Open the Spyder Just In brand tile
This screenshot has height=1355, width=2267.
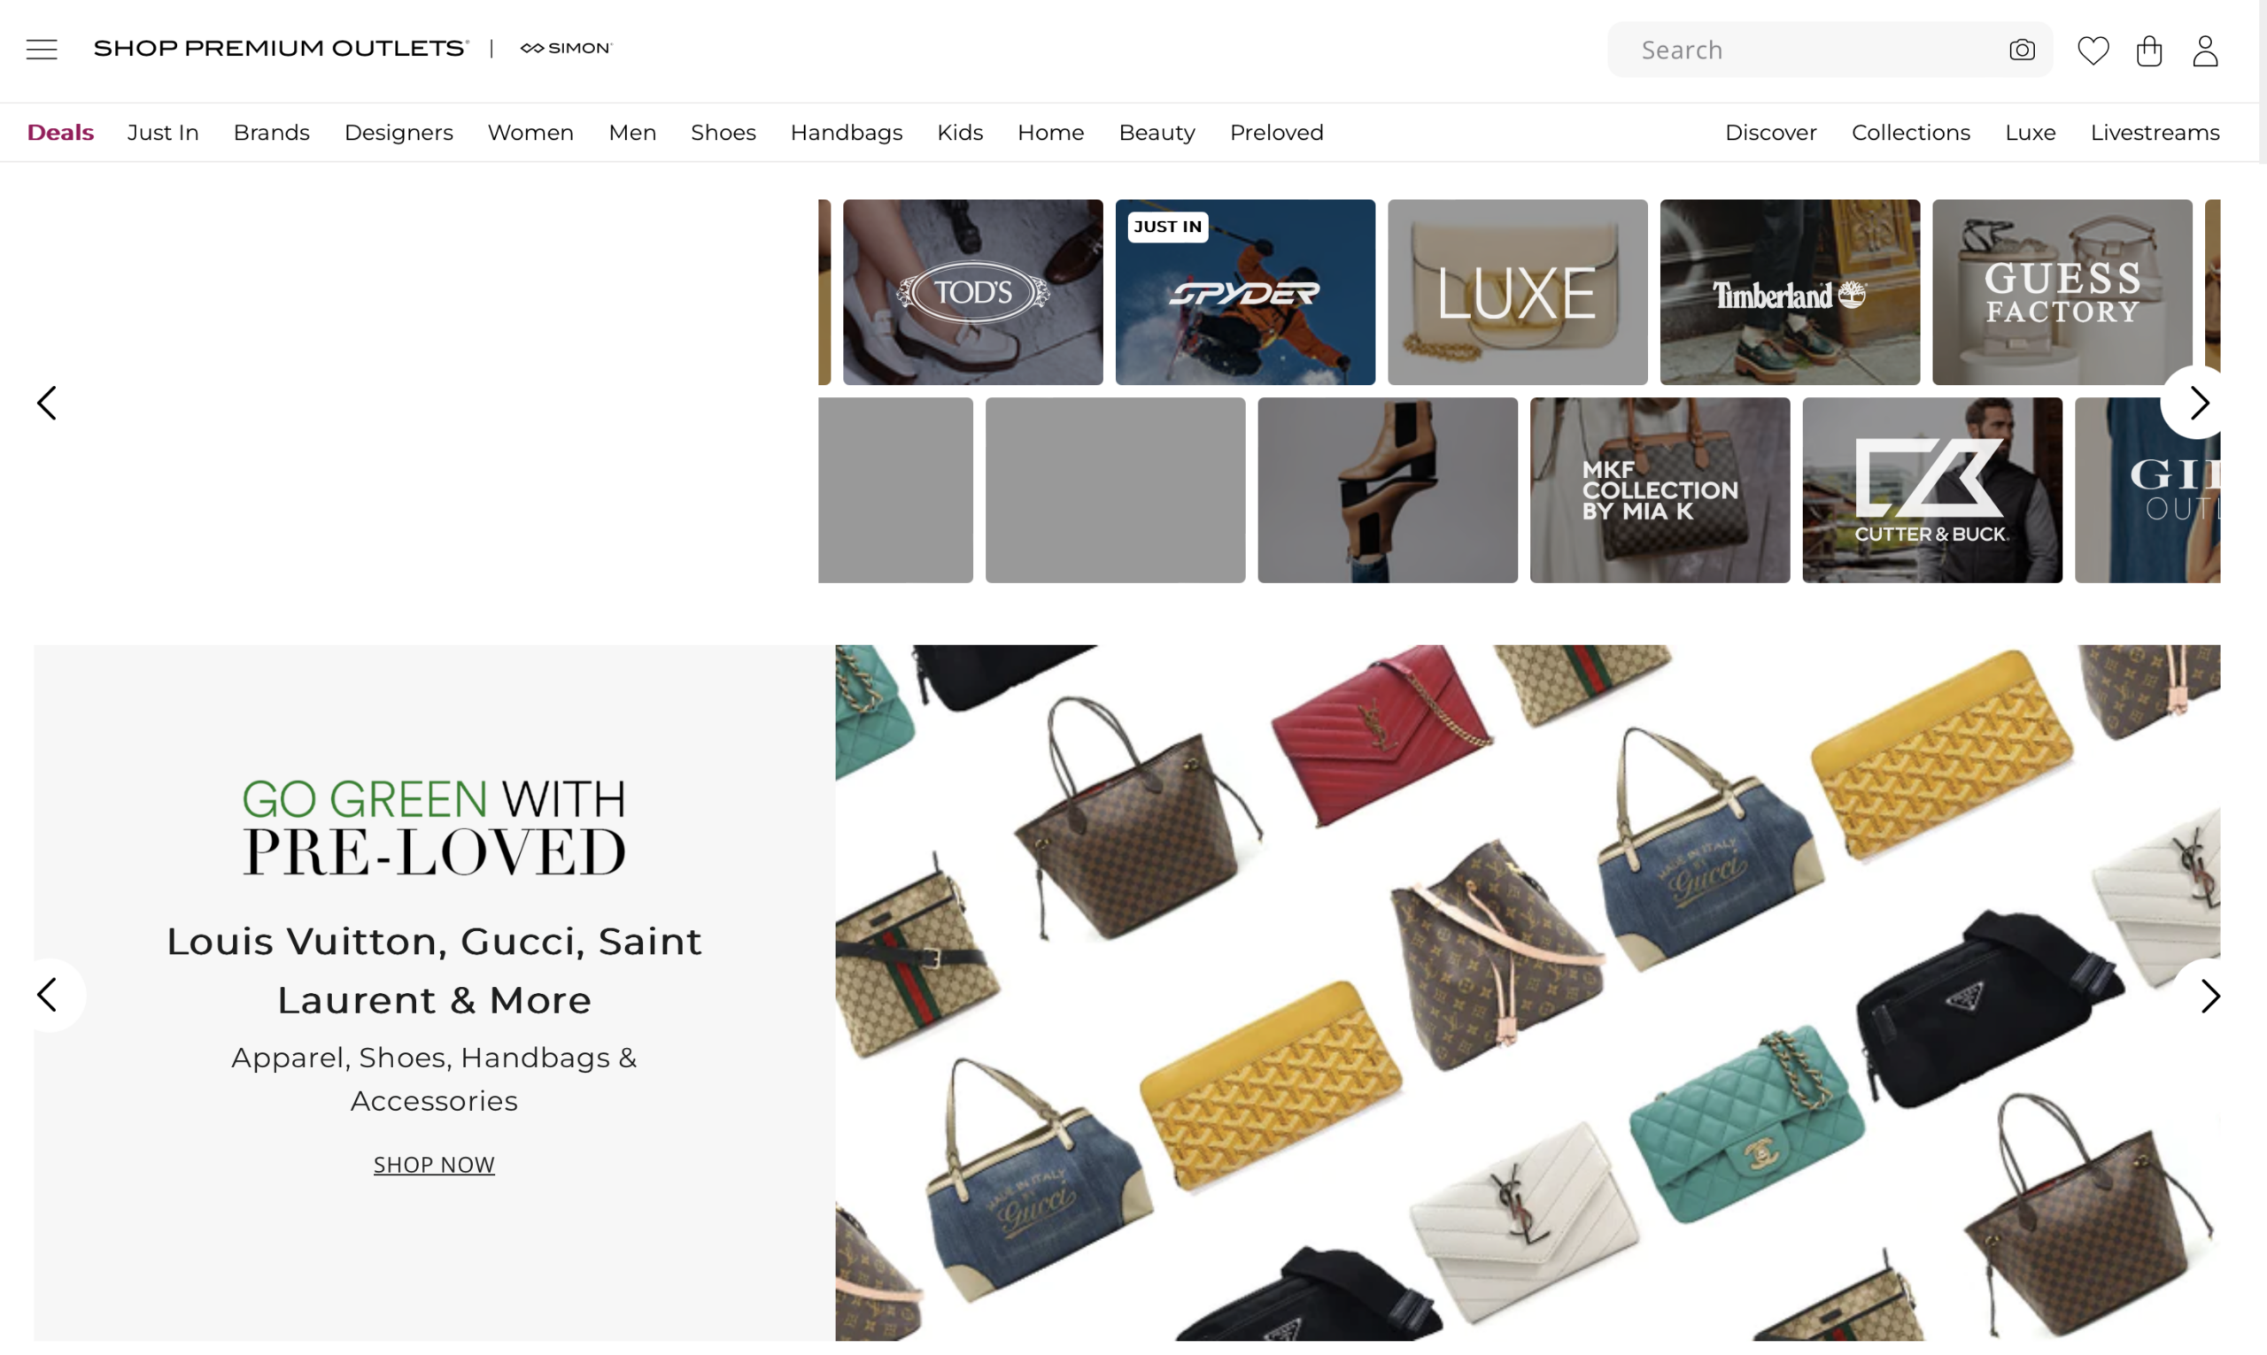1245,292
